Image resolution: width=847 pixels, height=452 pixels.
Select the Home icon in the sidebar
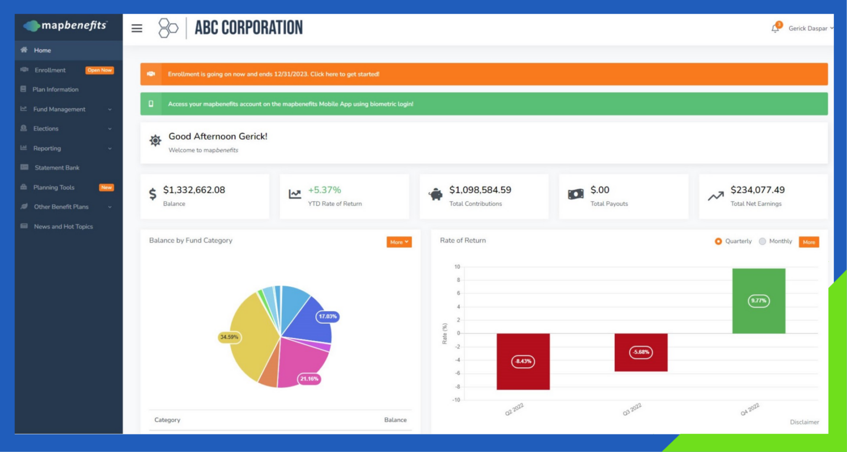click(23, 50)
